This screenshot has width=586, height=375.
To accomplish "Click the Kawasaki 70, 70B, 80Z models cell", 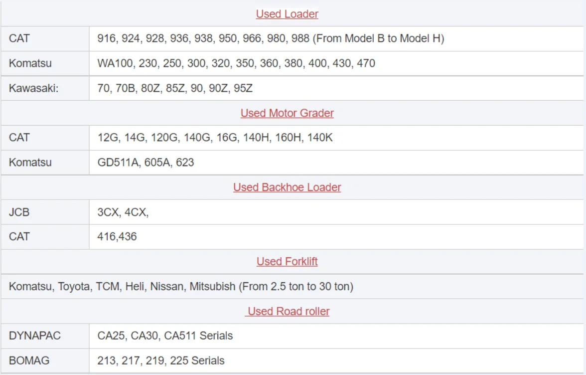I will [x=175, y=88].
